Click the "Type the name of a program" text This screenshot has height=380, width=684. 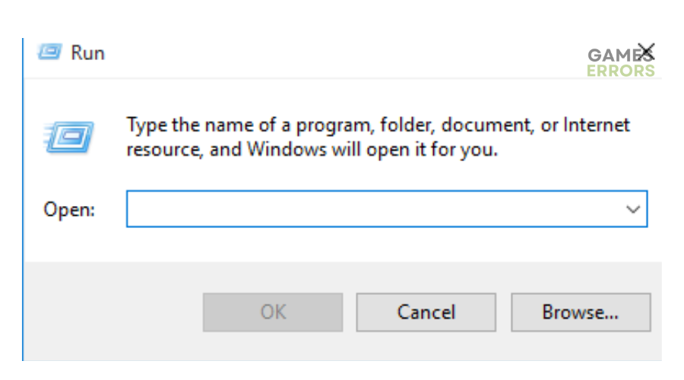(x=249, y=125)
